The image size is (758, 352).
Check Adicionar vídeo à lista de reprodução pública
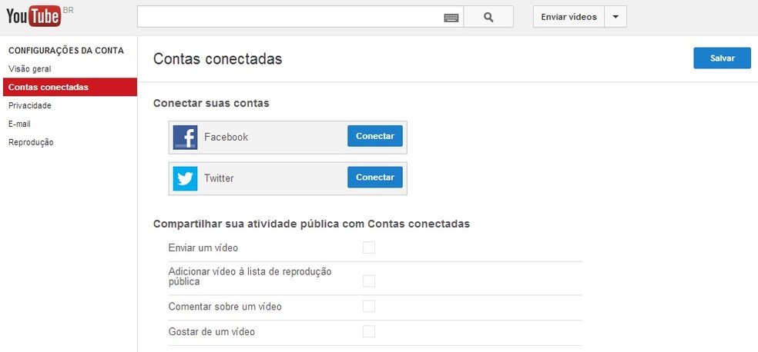pyautogui.click(x=369, y=281)
